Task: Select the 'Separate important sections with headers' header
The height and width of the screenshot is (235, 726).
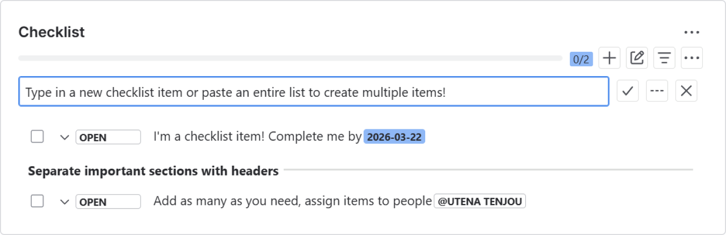Action: click(153, 171)
